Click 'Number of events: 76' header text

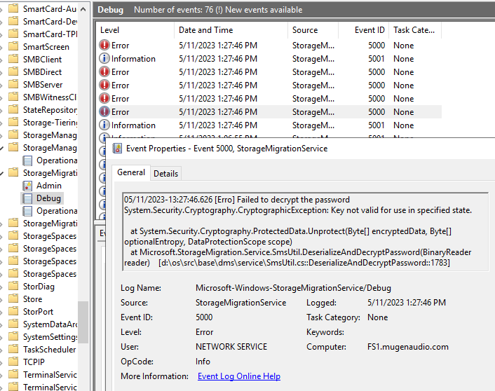[174, 10]
